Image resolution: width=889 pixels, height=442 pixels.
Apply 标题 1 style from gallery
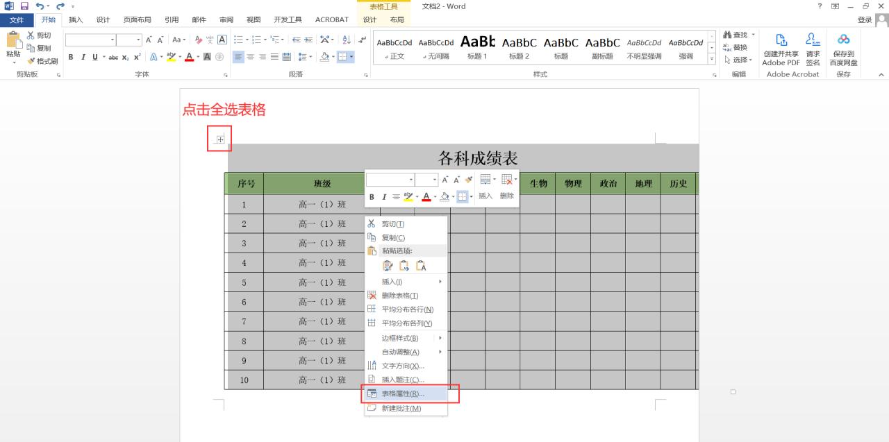tap(478, 47)
